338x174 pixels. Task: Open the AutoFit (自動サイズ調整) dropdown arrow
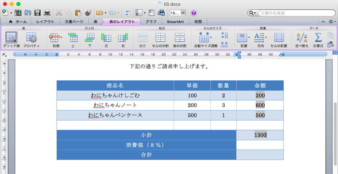click(211, 37)
